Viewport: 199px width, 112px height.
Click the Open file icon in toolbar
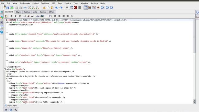7,7
